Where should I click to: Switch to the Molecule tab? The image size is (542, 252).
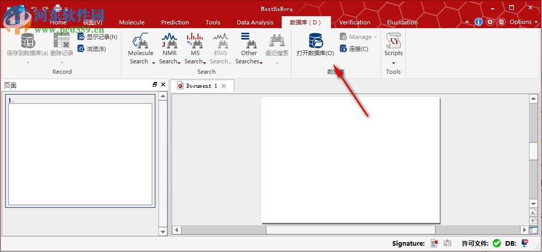click(x=131, y=22)
